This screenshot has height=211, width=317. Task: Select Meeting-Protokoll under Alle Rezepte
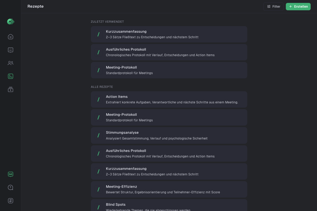click(169, 117)
